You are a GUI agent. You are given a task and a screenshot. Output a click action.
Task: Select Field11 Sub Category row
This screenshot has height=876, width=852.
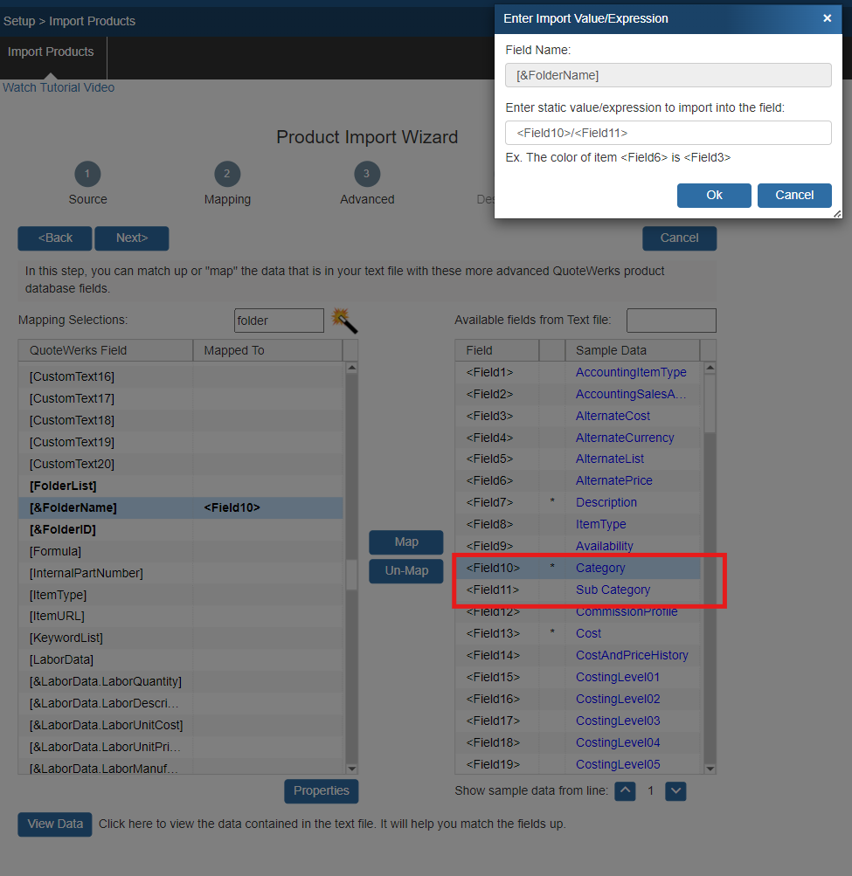point(577,590)
